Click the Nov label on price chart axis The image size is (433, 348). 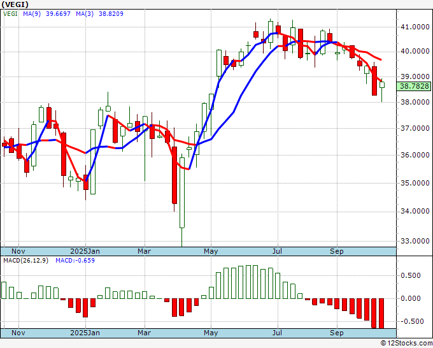[x=18, y=251]
